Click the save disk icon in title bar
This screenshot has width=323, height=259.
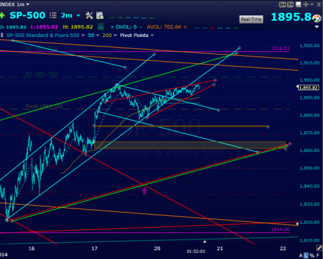coord(298,4)
